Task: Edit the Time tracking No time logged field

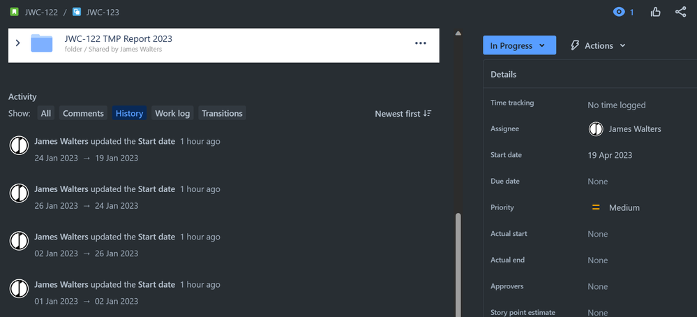Action: pyautogui.click(x=617, y=105)
